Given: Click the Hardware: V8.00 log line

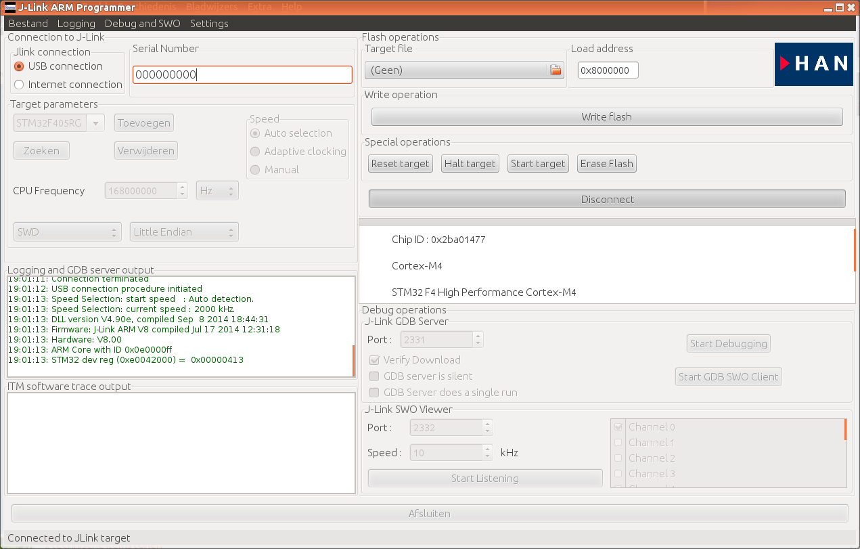Looking at the screenshot, I should pos(65,340).
